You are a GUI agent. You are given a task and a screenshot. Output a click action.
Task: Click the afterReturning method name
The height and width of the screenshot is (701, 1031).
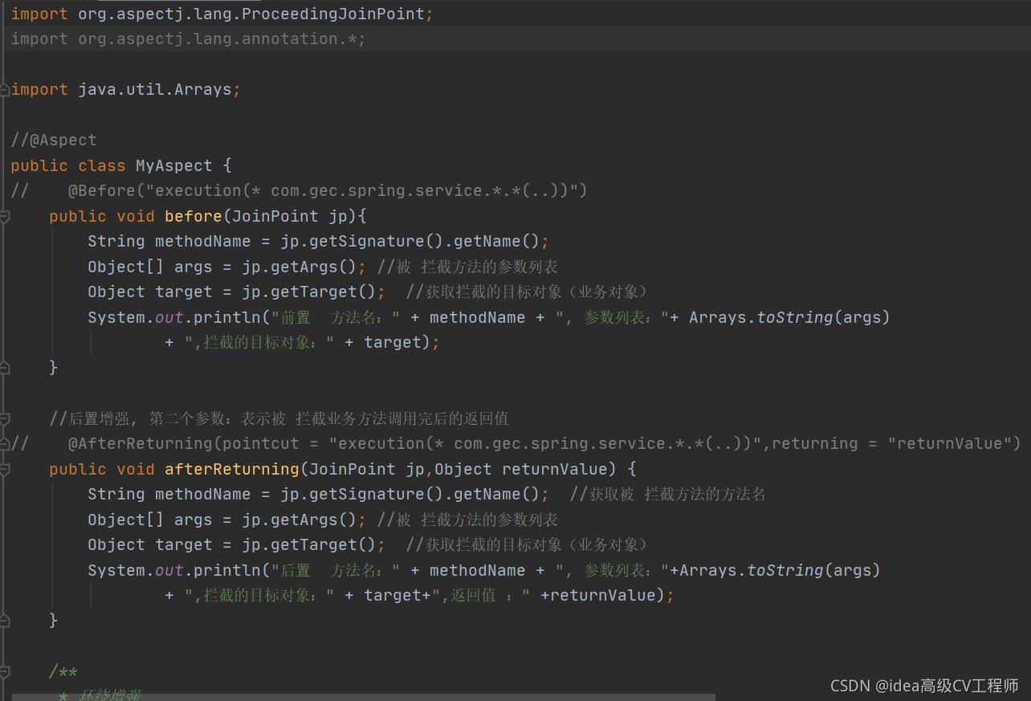pyautogui.click(x=232, y=469)
